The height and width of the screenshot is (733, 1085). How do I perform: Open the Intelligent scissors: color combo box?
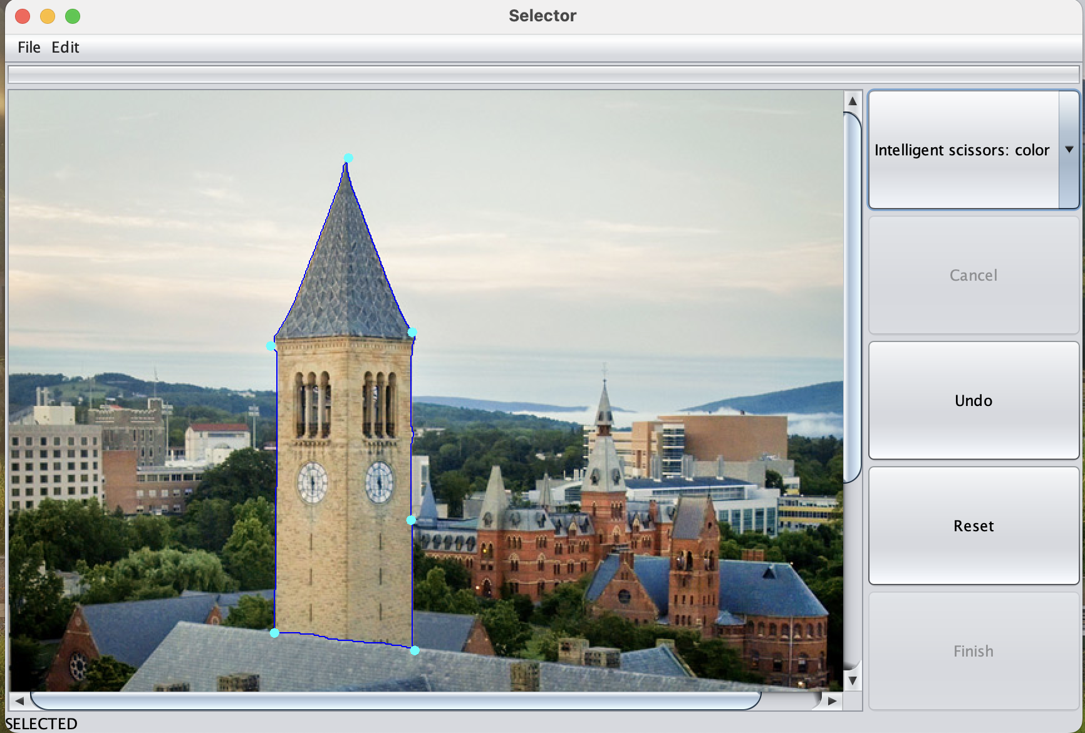(962, 150)
